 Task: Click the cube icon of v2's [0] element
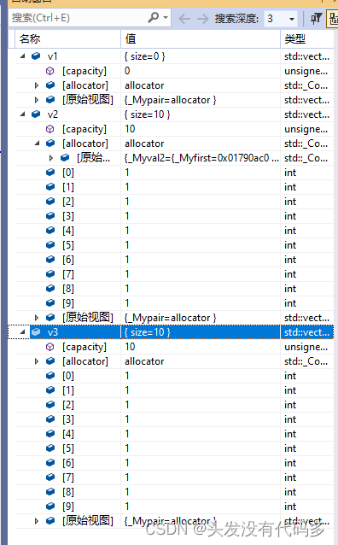(50, 172)
